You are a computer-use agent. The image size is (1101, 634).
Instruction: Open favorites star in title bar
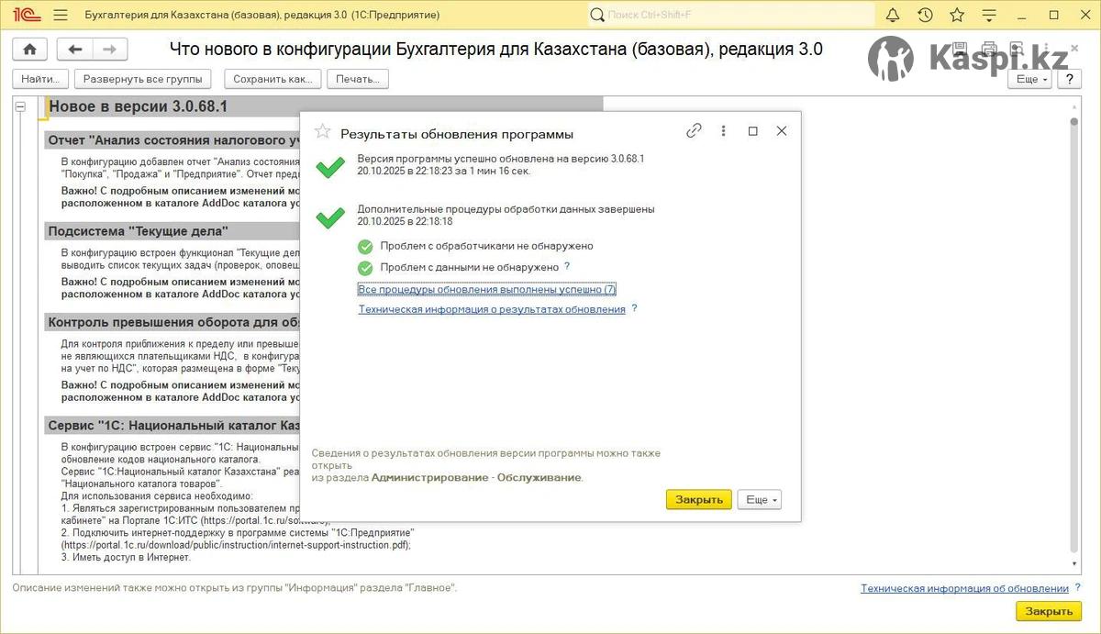[x=957, y=16]
